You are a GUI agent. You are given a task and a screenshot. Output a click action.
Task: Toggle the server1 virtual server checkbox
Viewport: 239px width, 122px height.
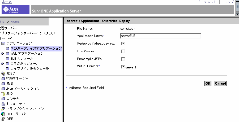pyautogui.click(x=123, y=67)
